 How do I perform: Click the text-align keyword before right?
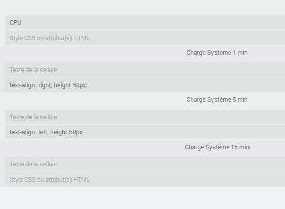[x=23, y=85]
